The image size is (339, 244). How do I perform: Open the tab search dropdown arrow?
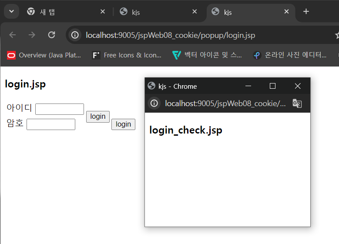pos(11,11)
